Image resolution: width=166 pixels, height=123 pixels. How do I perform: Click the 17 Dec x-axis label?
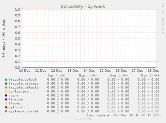pyautogui.click(x=137, y=71)
